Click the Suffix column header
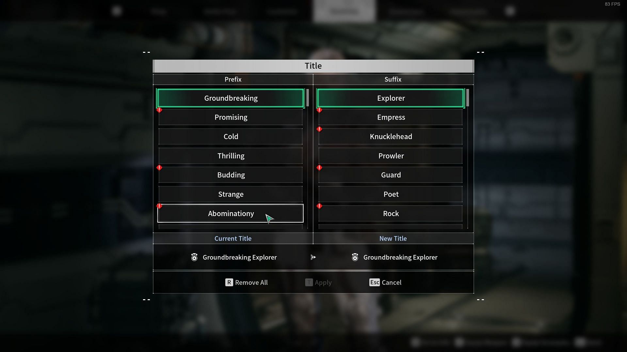This screenshot has height=352, width=627. 393,79
